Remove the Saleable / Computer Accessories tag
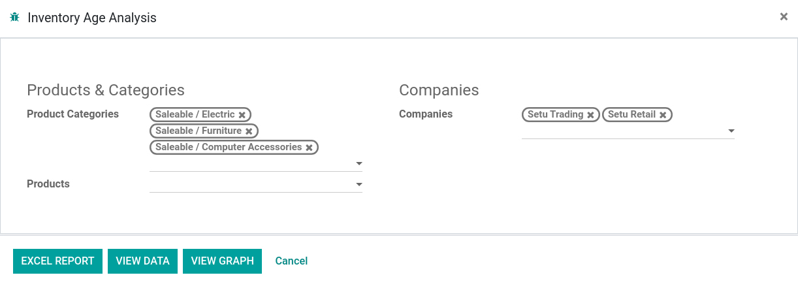The height and width of the screenshot is (290, 798). (x=310, y=148)
